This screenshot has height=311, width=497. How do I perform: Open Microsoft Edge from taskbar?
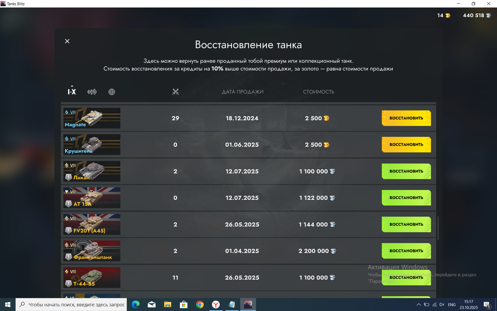[x=136, y=305]
